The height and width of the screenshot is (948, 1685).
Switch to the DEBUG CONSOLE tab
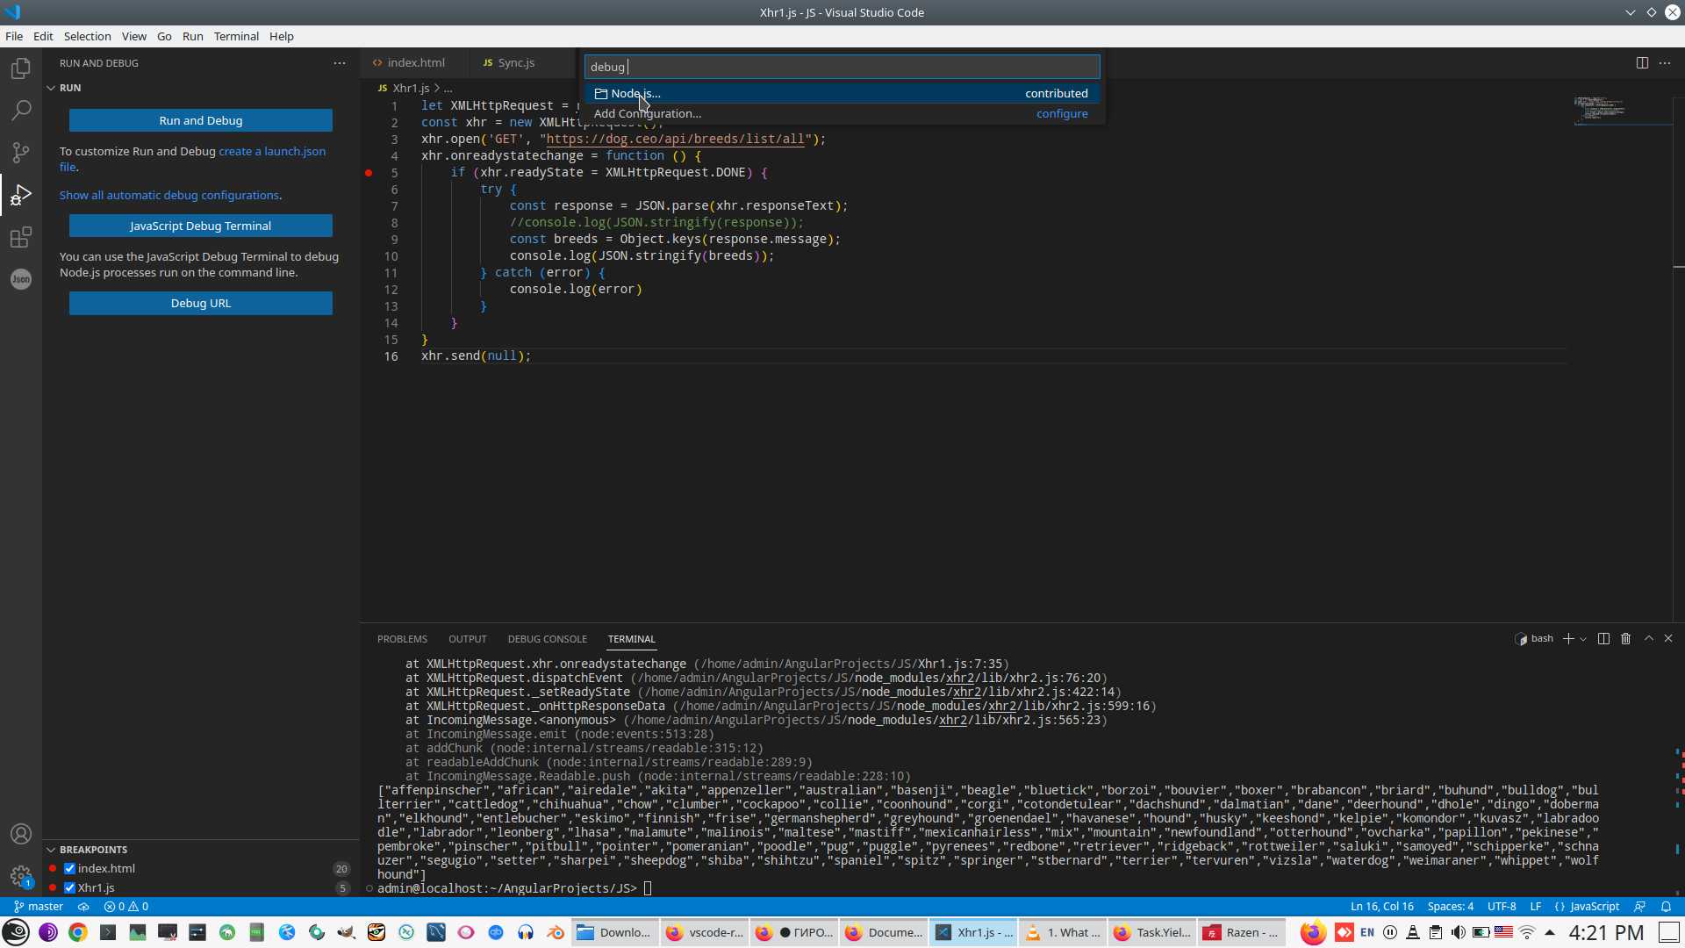547,638
